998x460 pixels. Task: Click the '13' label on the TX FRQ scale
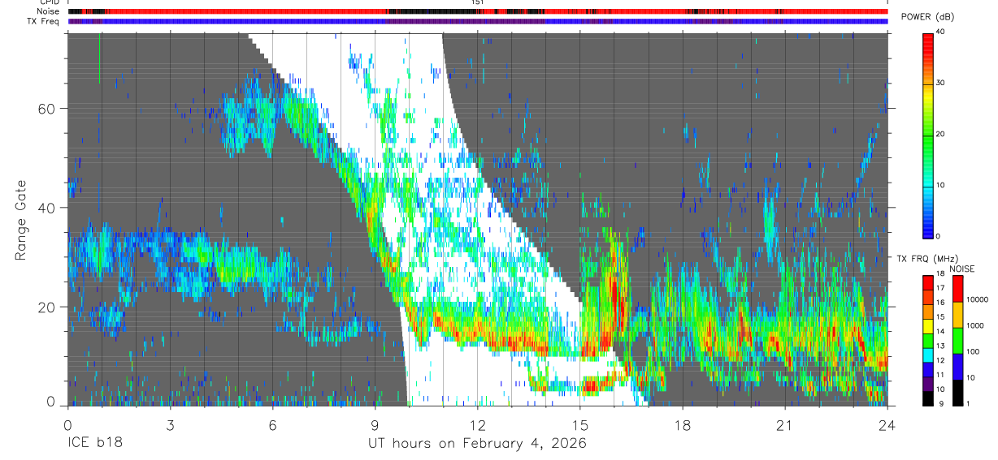(940, 346)
